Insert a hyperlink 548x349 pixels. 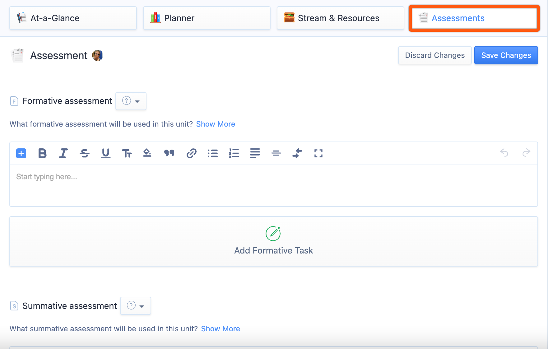191,153
